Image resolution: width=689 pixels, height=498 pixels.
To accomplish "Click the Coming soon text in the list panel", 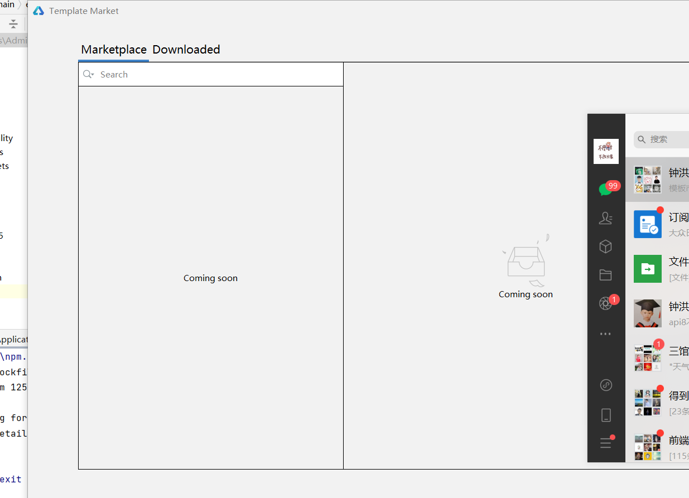I will point(210,278).
